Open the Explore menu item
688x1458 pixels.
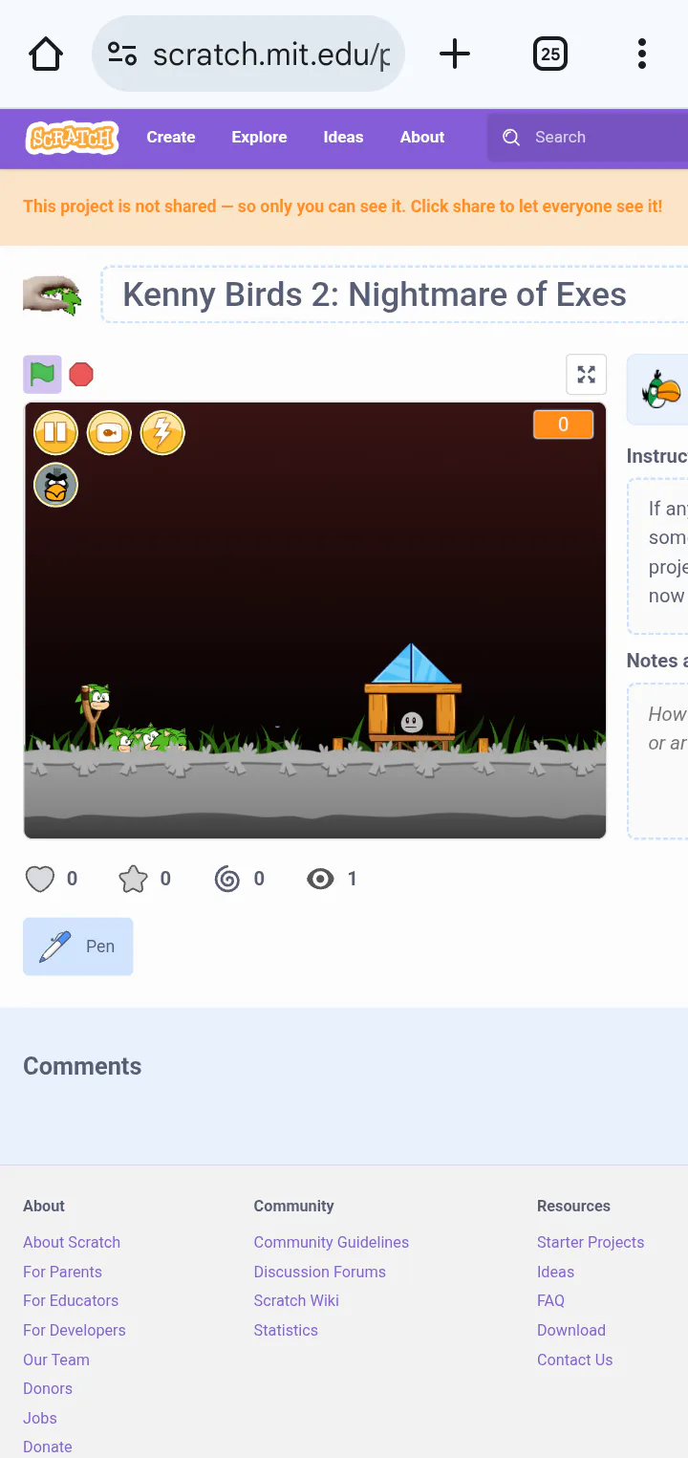(259, 138)
